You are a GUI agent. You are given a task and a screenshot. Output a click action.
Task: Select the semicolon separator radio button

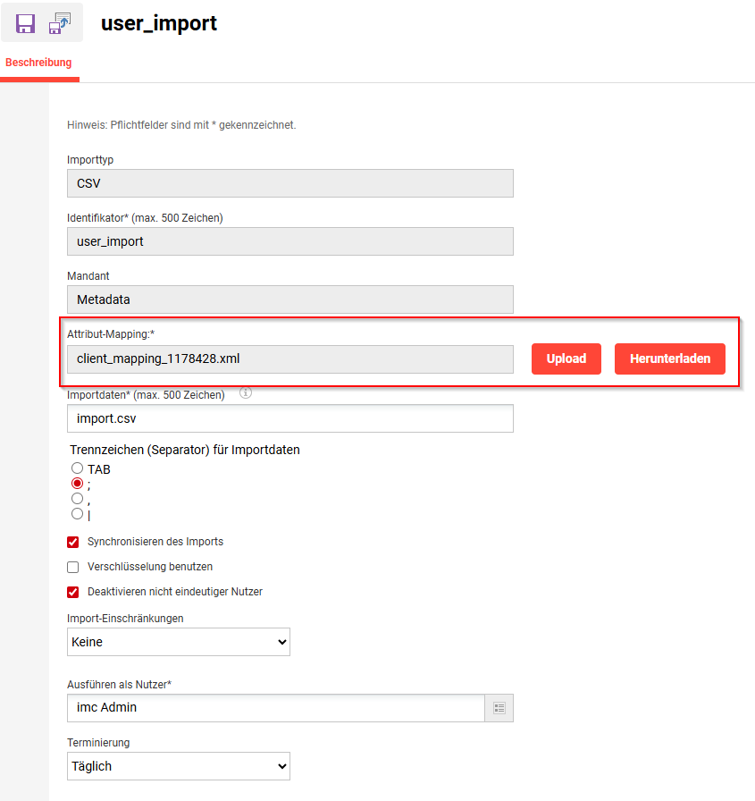tap(77, 484)
